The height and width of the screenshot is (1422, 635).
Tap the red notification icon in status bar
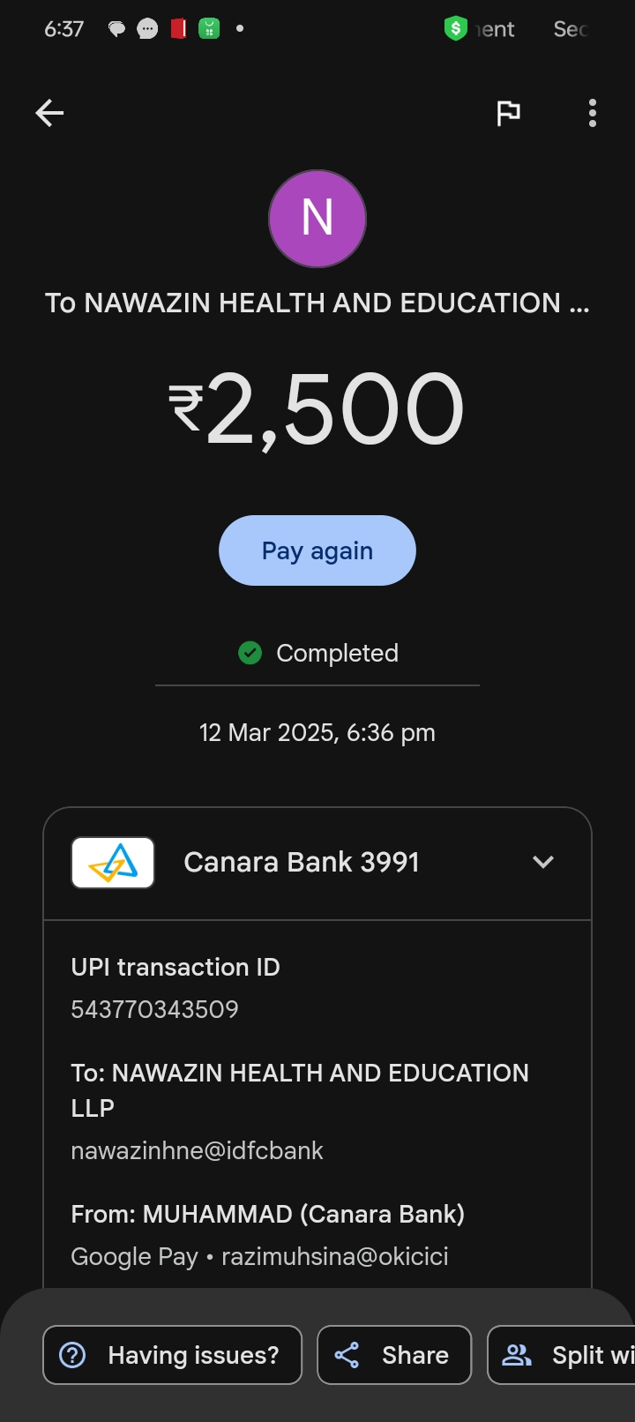pos(179,29)
